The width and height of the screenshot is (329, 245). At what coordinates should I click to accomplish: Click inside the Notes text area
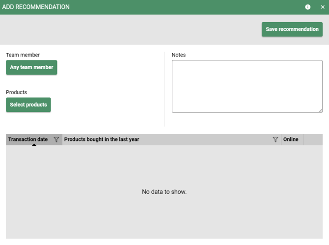pyautogui.click(x=247, y=86)
